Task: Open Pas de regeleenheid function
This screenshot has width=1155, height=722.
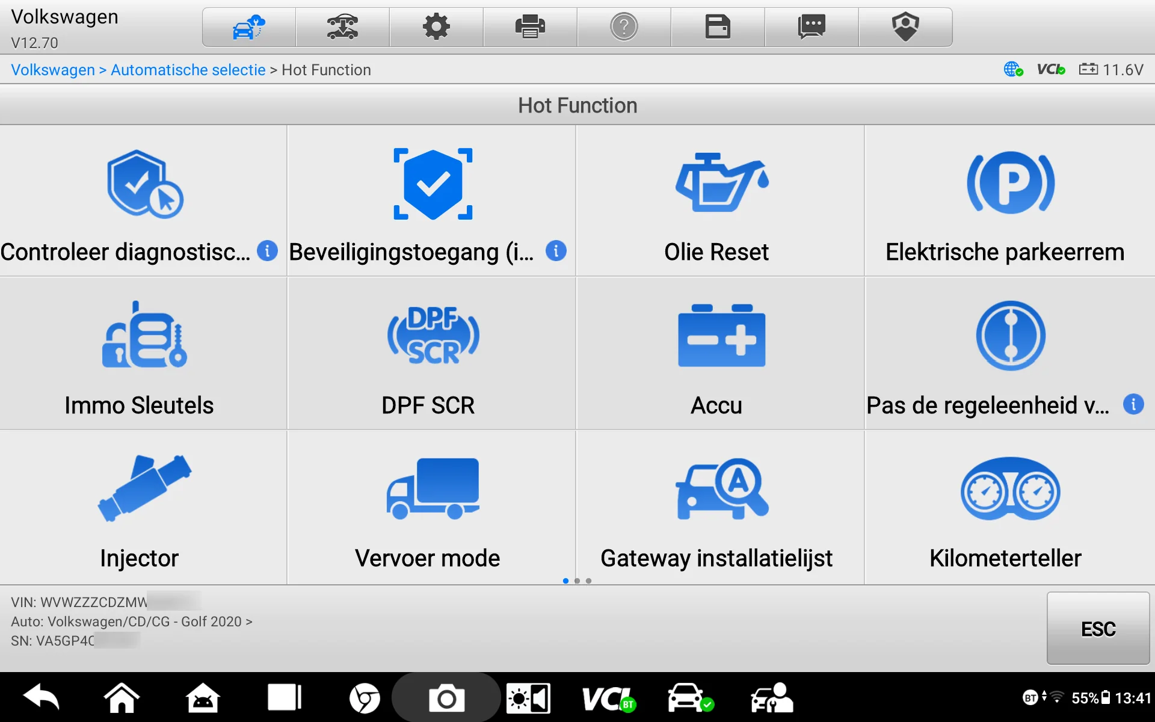Action: tap(1010, 354)
